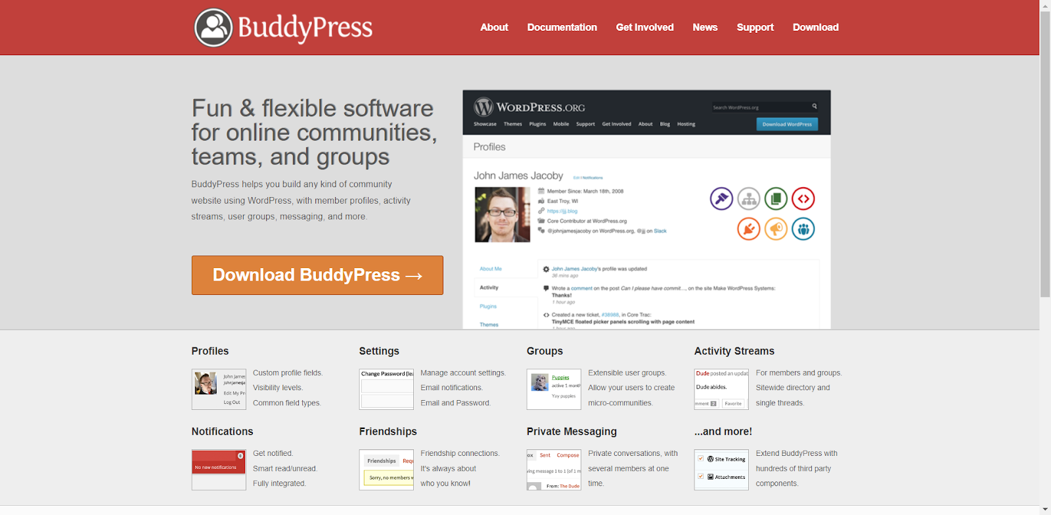
Task: Click the yellow megaphone badge icon
Action: tap(776, 229)
